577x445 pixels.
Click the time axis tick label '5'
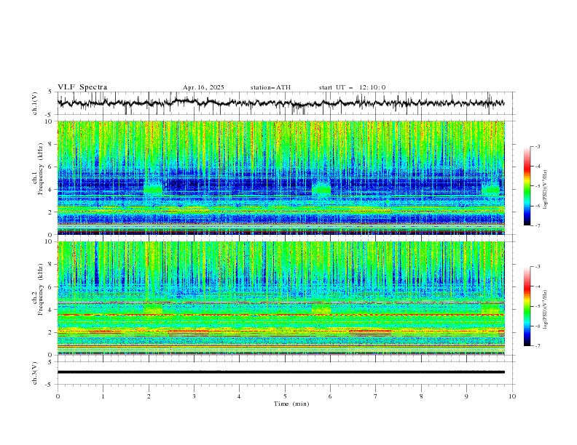click(x=285, y=396)
